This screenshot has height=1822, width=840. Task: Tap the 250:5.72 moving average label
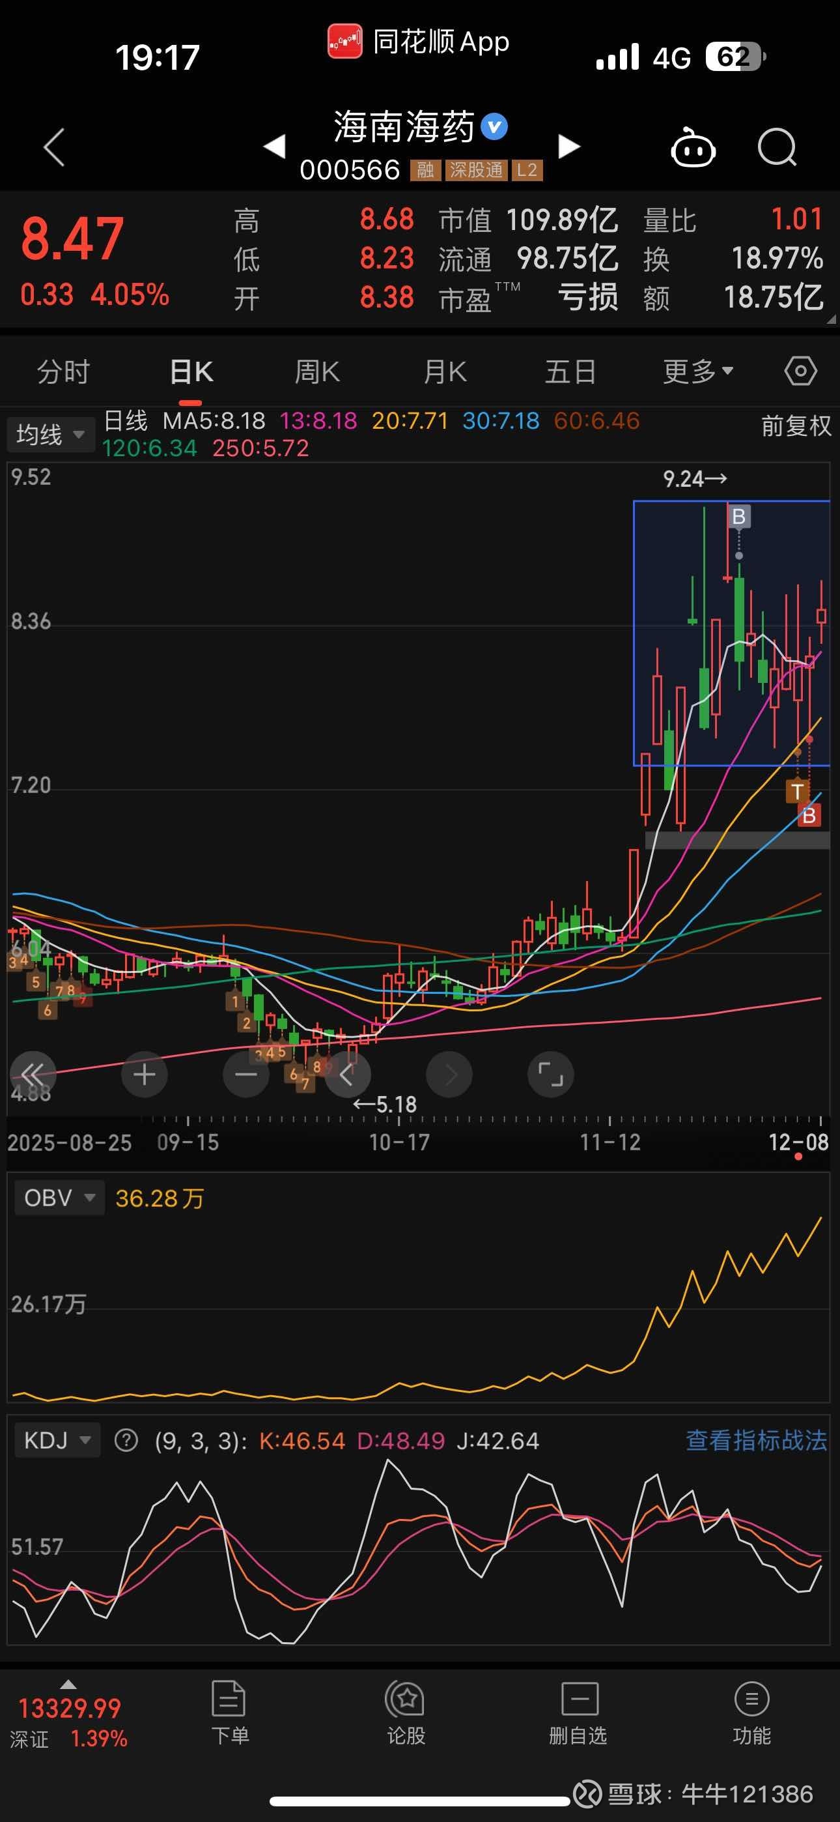pyautogui.click(x=261, y=448)
